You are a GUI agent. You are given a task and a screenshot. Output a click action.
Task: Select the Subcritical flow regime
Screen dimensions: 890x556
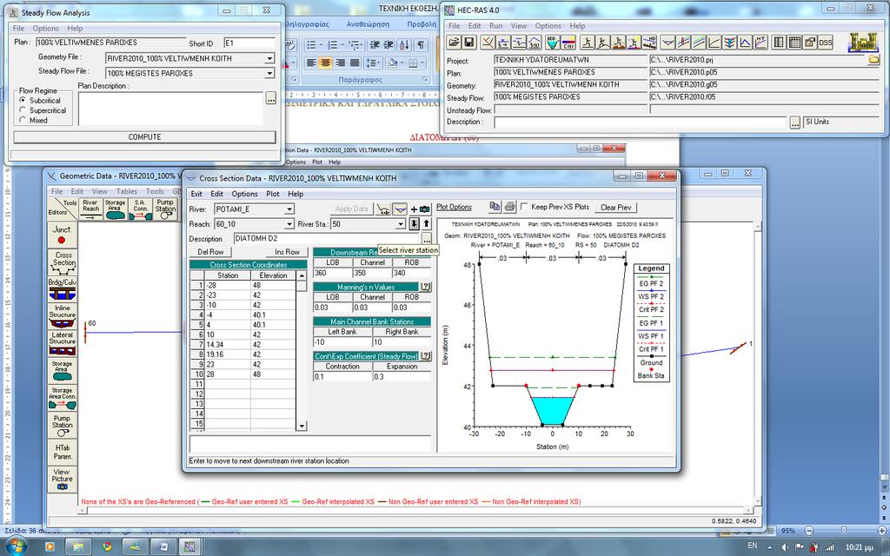[x=23, y=101]
